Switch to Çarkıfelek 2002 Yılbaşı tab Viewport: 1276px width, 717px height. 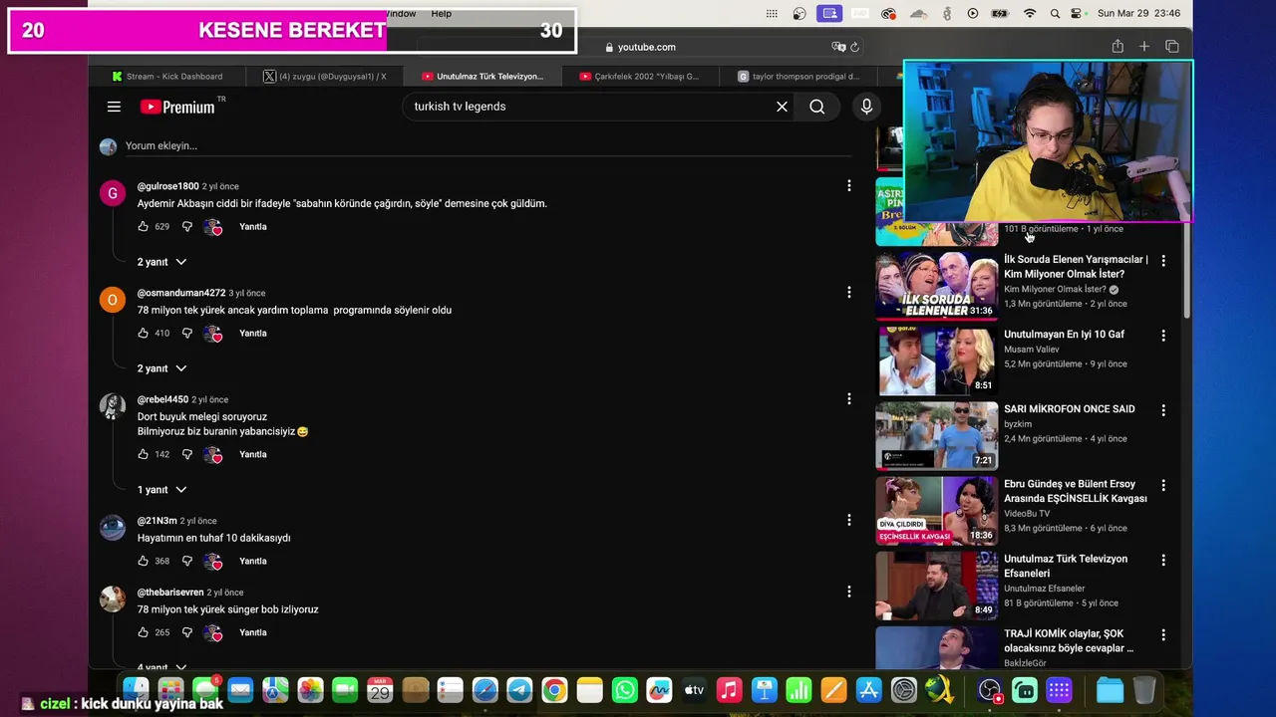pyautogui.click(x=640, y=76)
